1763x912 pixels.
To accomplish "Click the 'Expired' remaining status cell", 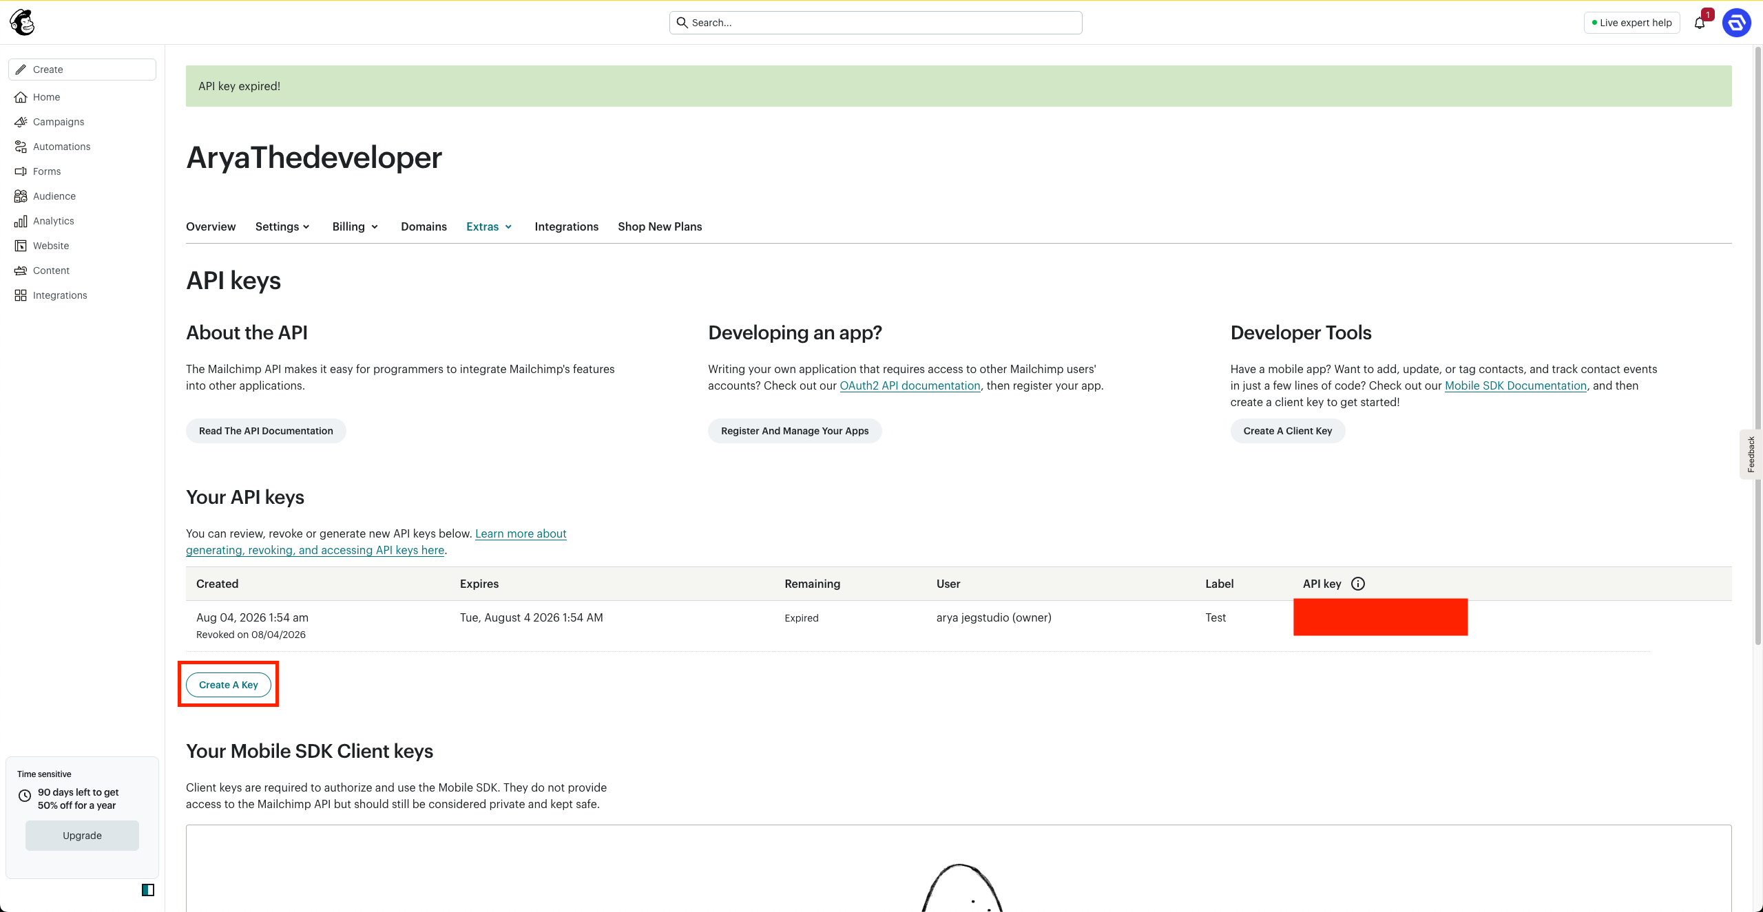I will pos(802,618).
